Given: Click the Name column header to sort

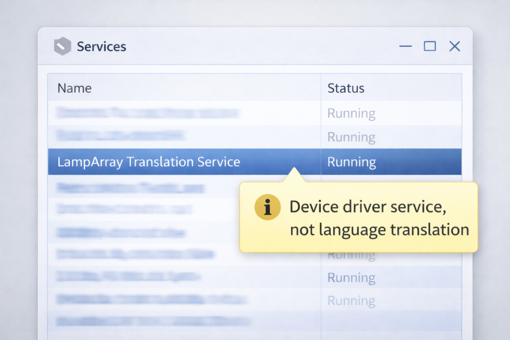Looking at the screenshot, I should pos(74,88).
